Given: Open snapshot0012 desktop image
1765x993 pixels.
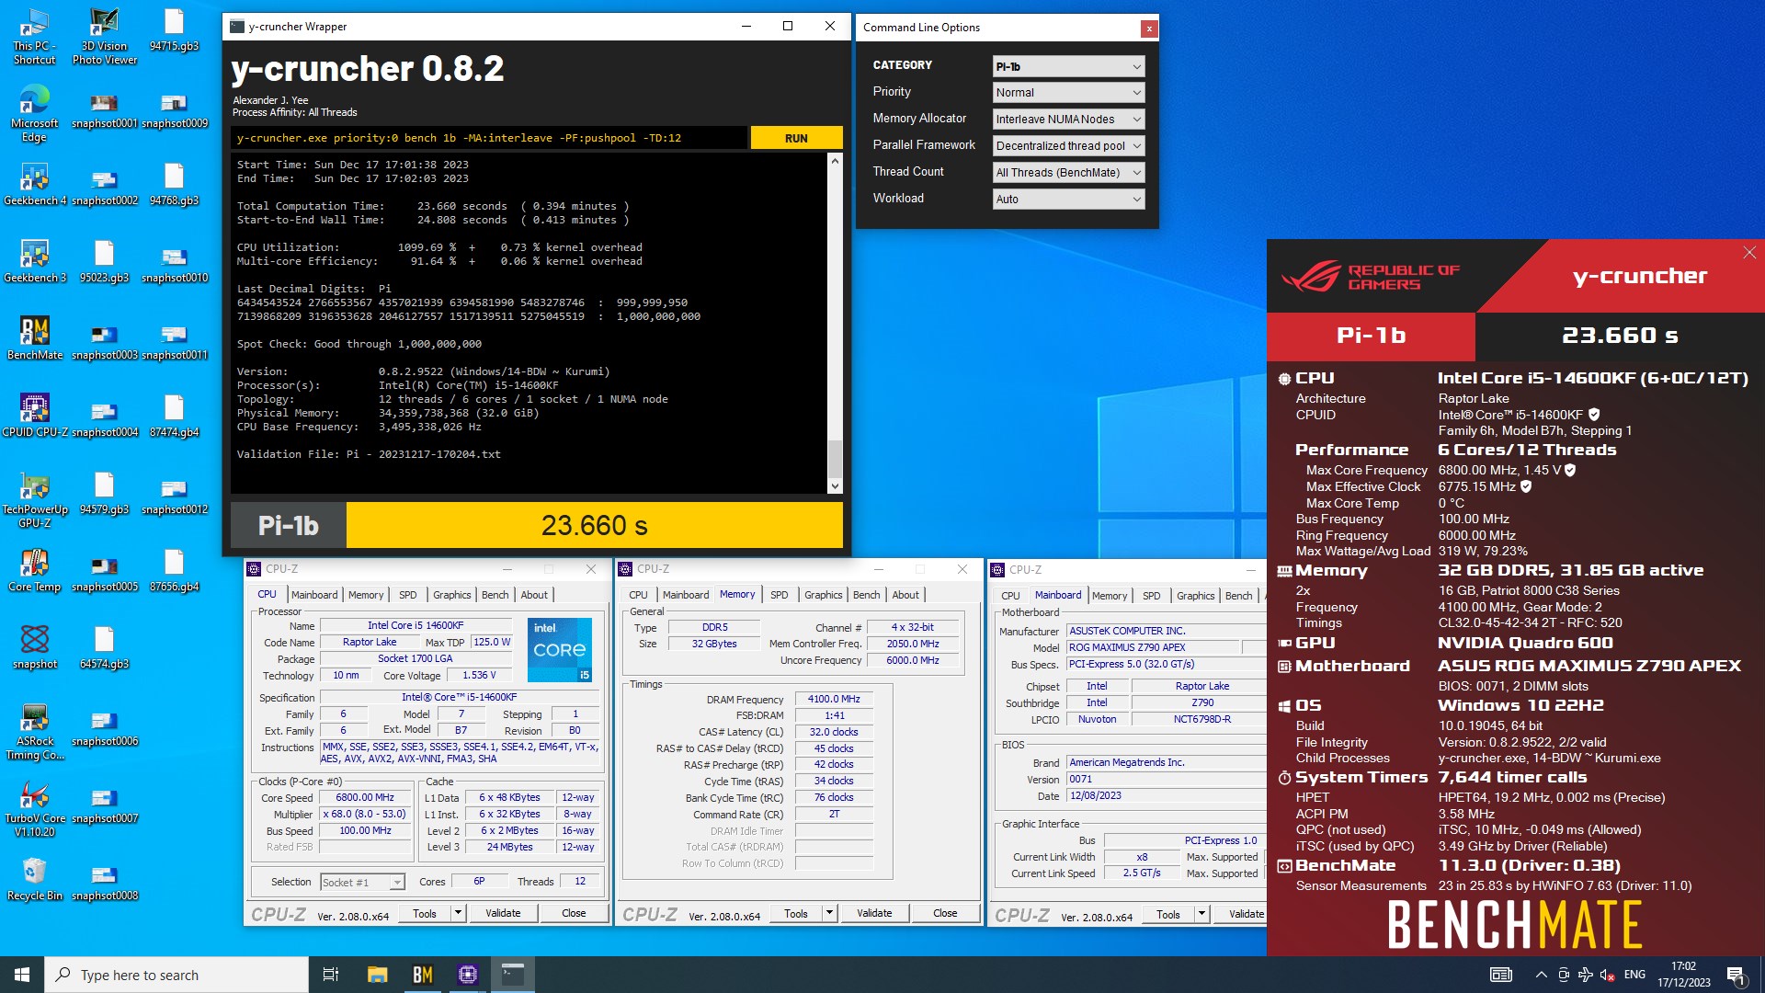Looking at the screenshot, I should coord(174,495).
